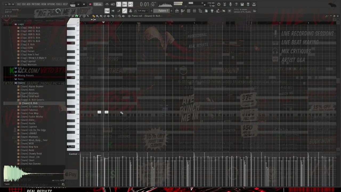Open the VIEW menu

pos(44,4)
